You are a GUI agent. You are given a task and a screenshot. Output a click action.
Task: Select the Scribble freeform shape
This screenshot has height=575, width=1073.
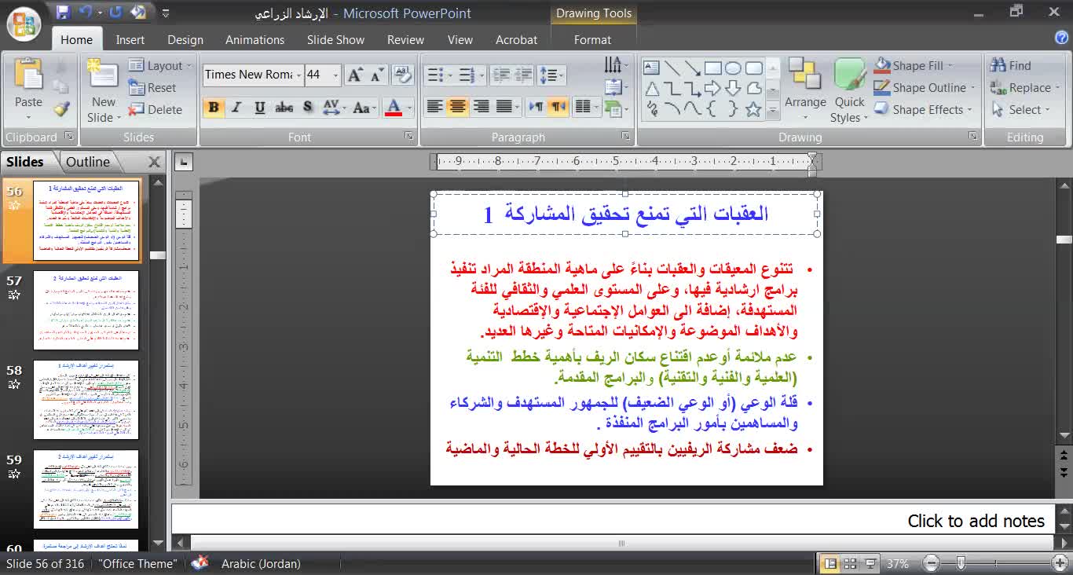652,109
